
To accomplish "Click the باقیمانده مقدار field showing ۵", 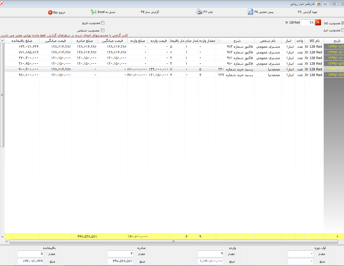I will tap(30, 254).
